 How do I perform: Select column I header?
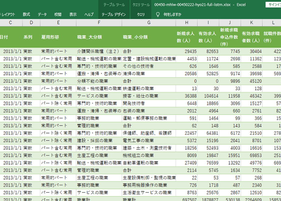click(x=208, y=23)
